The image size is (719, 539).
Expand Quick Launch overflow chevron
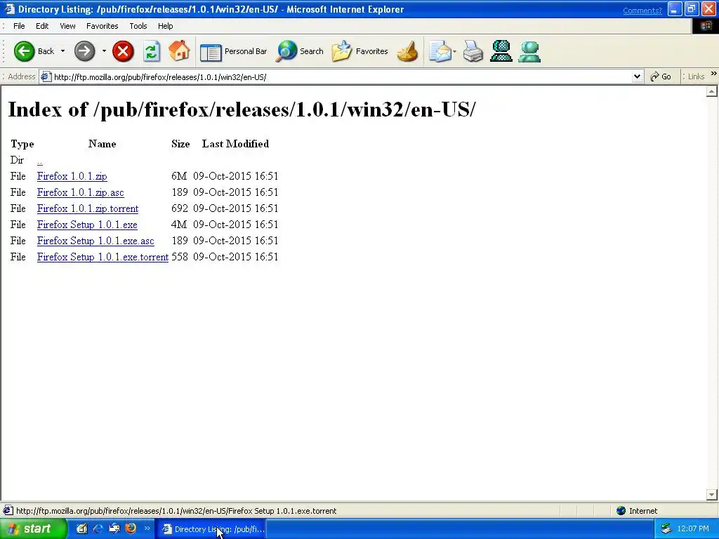click(147, 528)
